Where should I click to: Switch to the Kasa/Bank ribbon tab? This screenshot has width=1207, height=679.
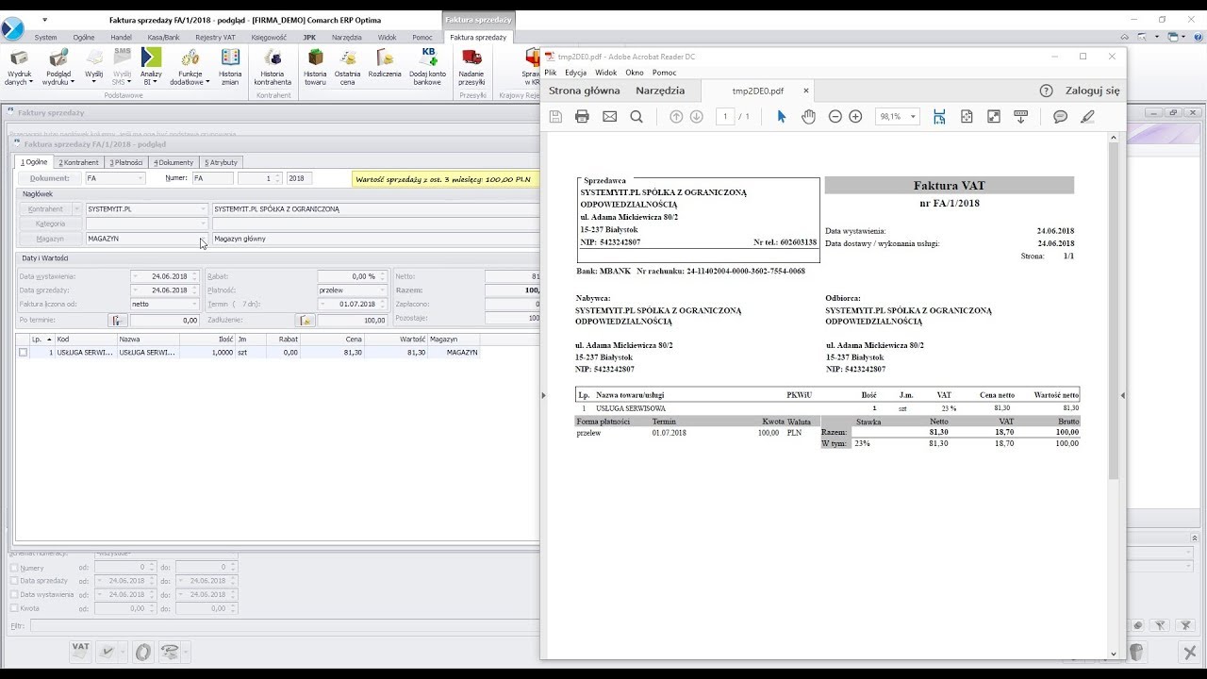pos(164,37)
